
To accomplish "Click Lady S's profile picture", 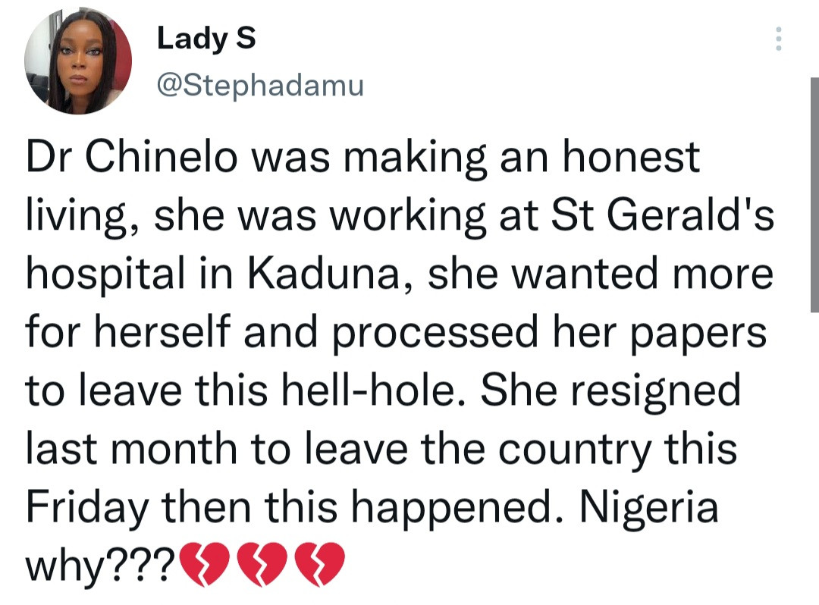I will tap(78, 62).
